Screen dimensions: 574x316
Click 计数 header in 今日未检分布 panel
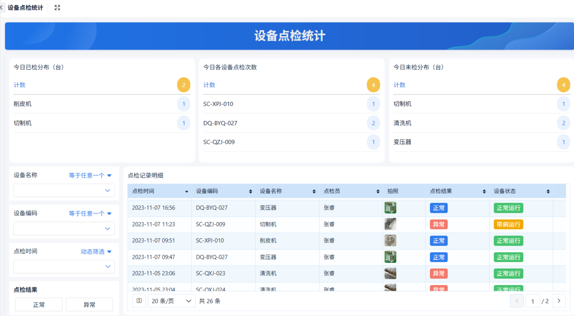(399, 85)
